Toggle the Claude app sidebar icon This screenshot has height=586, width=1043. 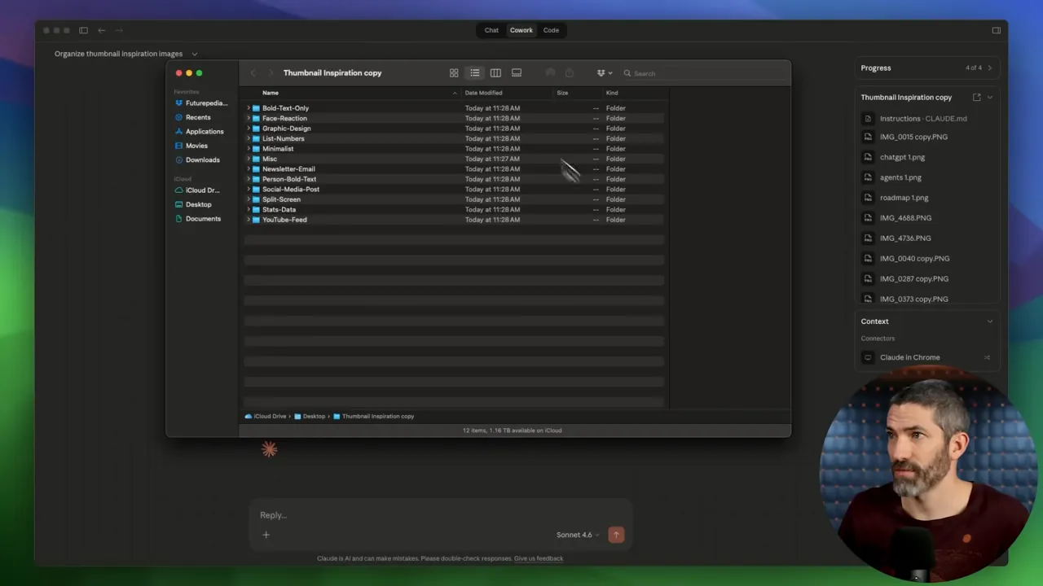coord(83,30)
